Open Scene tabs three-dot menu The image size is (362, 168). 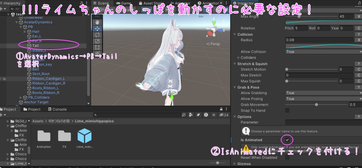(x=227, y=3)
